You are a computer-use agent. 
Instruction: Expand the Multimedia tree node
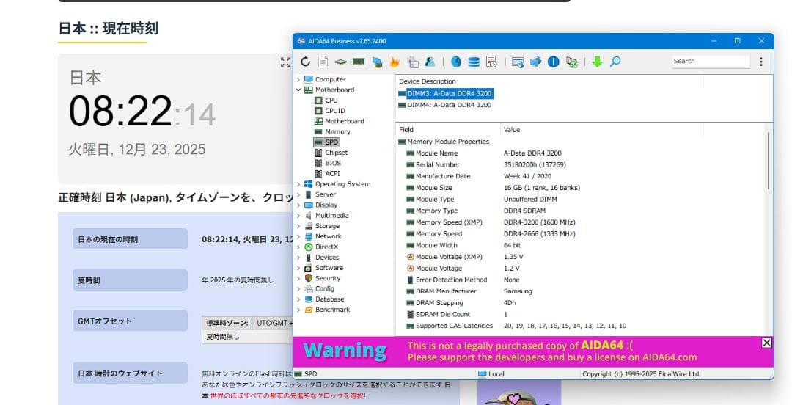[x=298, y=216]
